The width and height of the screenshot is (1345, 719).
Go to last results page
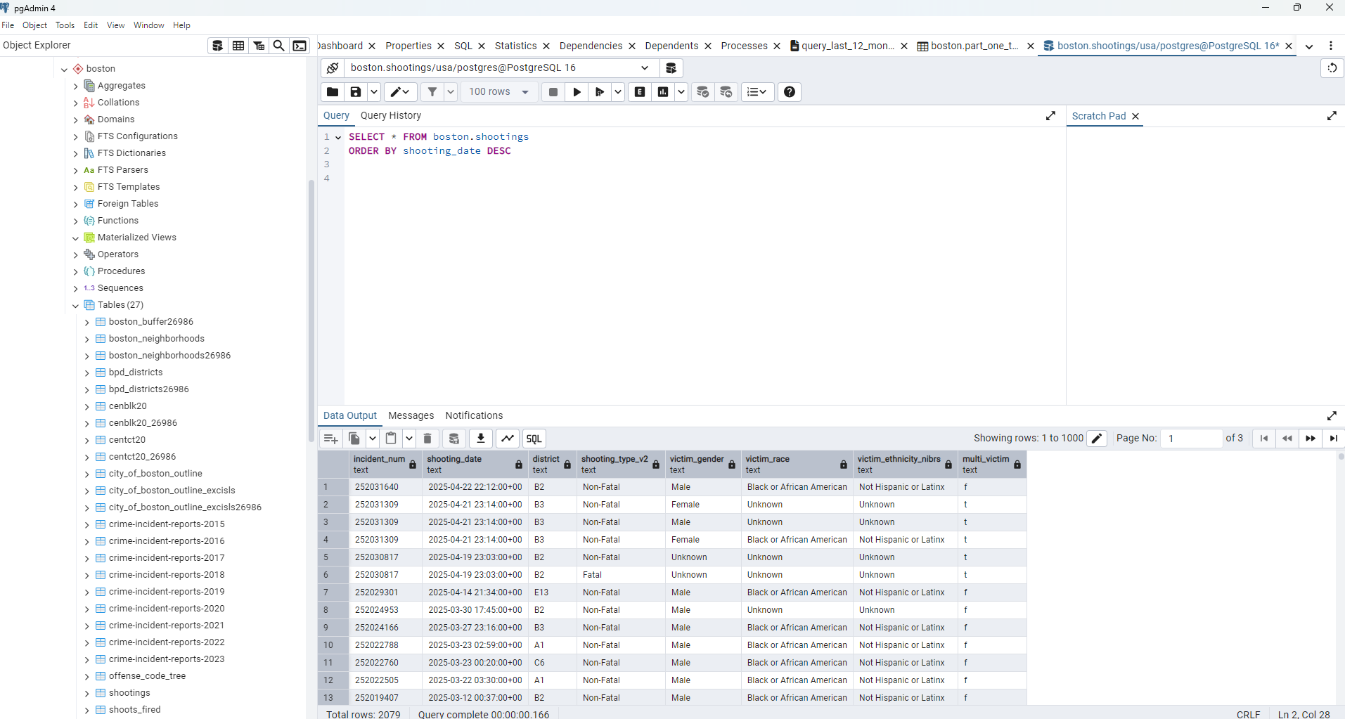(x=1333, y=439)
